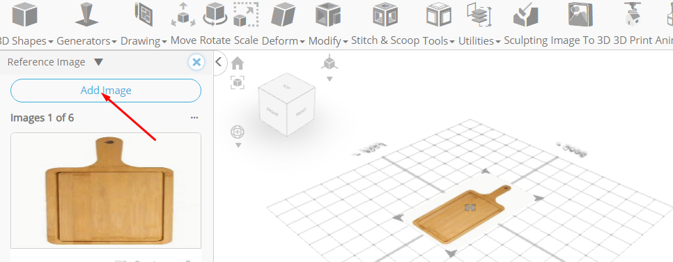Open the three-dot Images options menu
The height and width of the screenshot is (262, 673).
(194, 118)
